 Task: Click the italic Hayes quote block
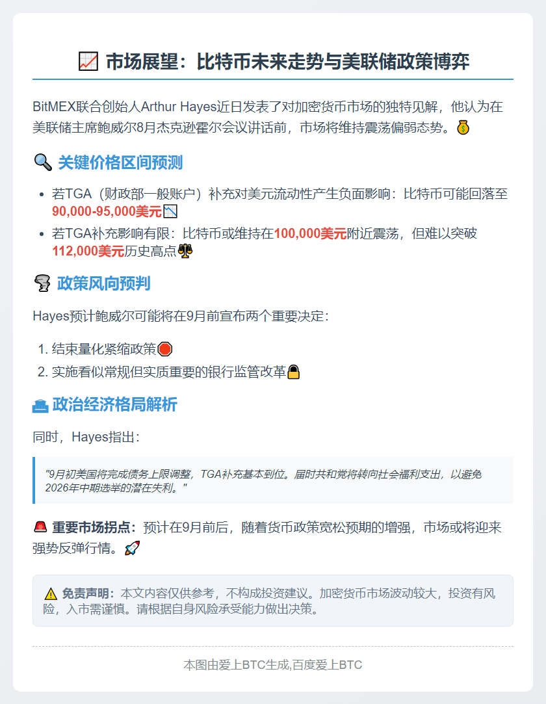[x=273, y=480]
